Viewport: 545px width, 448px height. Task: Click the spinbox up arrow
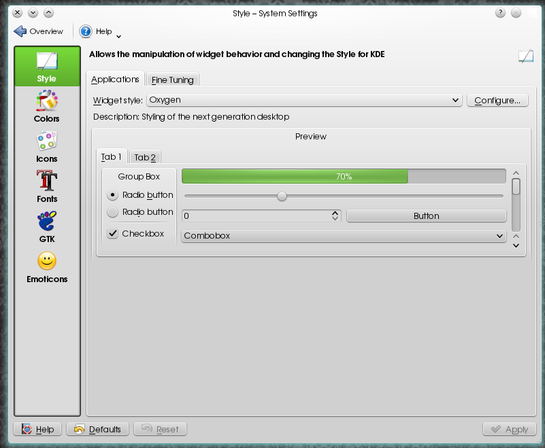(x=335, y=213)
